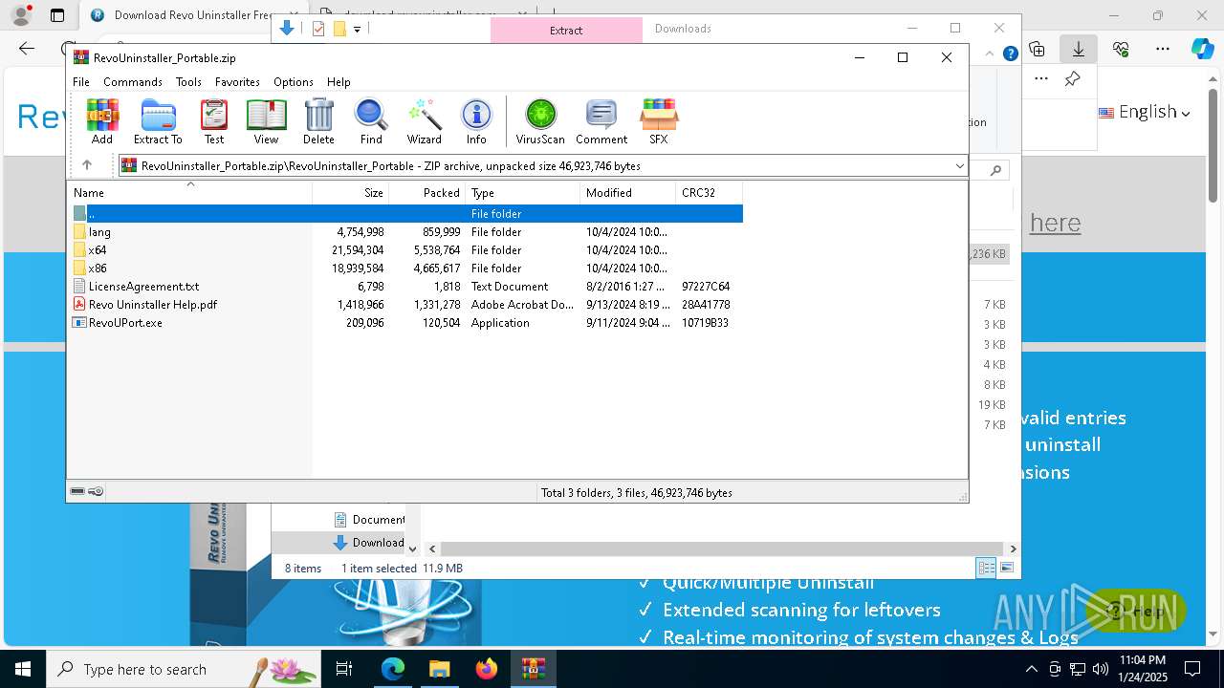The image size is (1224, 688).
Task: Open the Options menu
Action: pyautogui.click(x=294, y=82)
